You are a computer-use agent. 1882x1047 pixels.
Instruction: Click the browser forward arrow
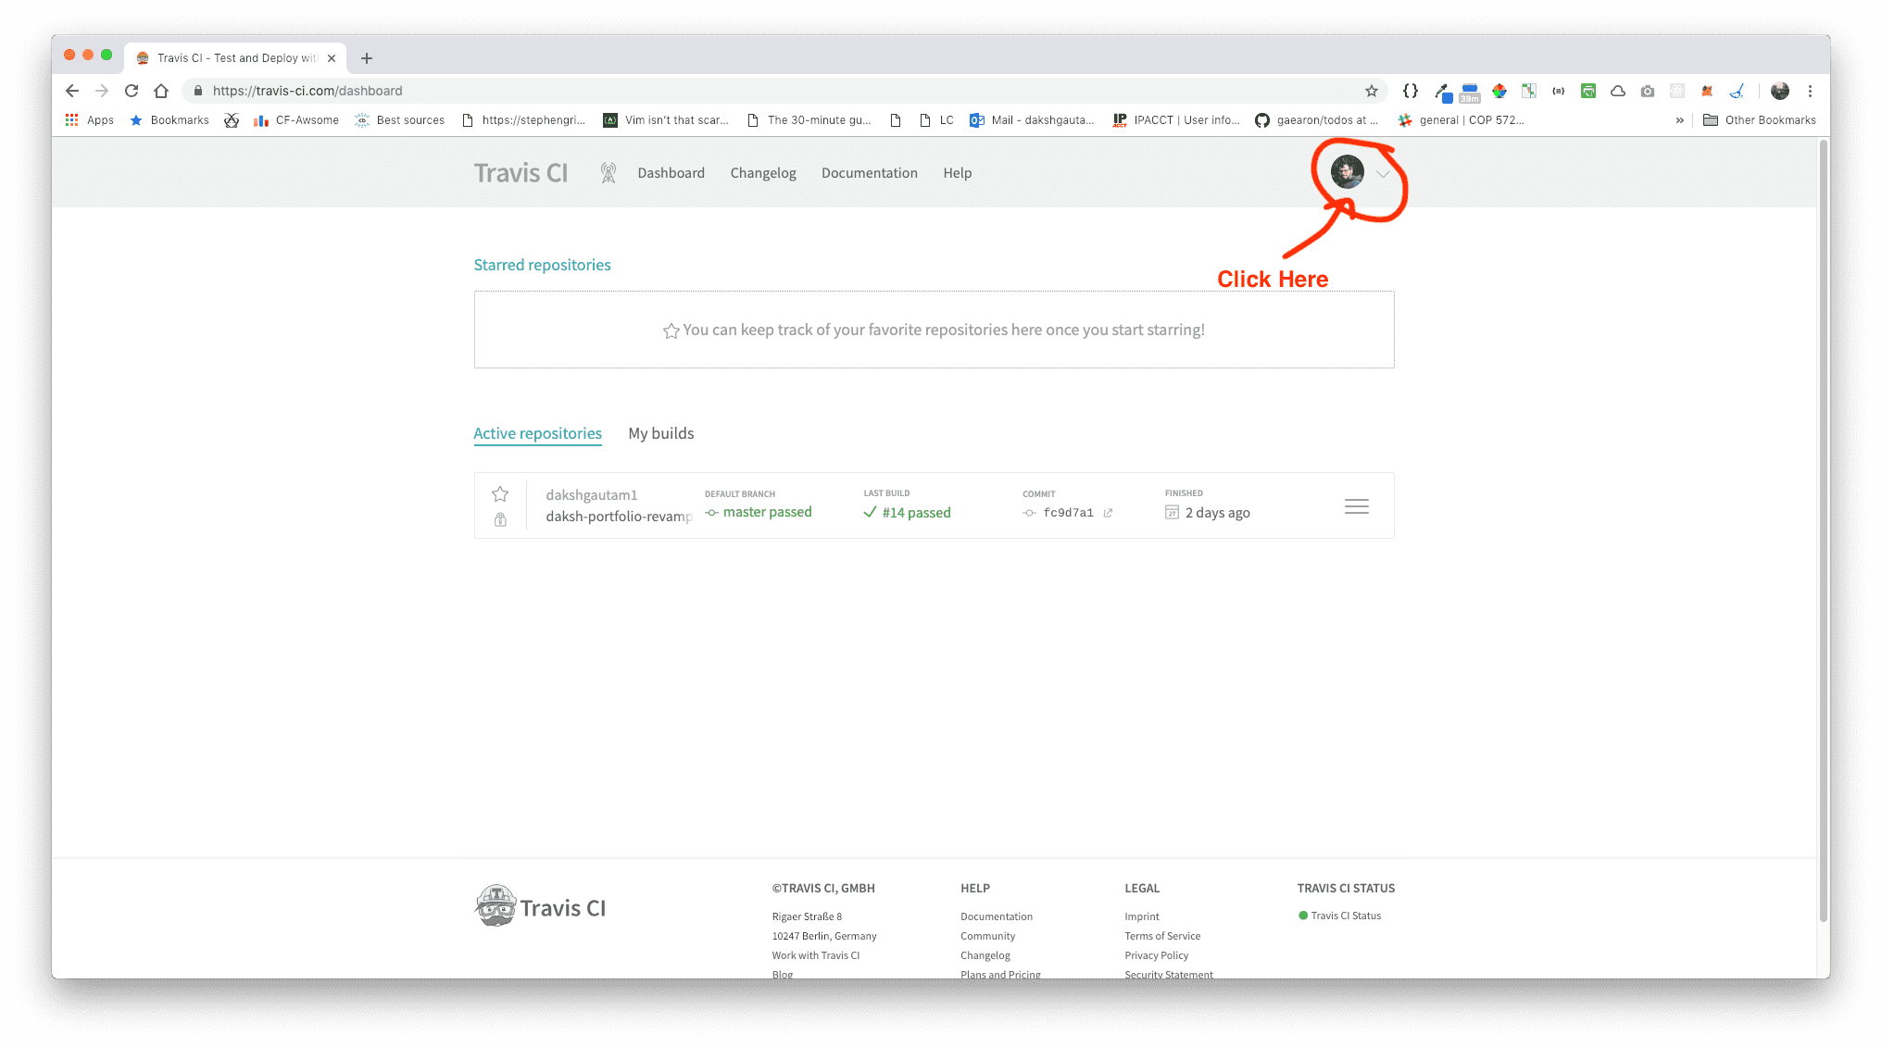102,91
